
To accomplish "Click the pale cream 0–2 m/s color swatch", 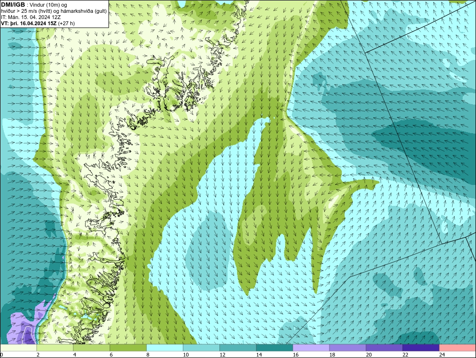I will tap(19, 348).
